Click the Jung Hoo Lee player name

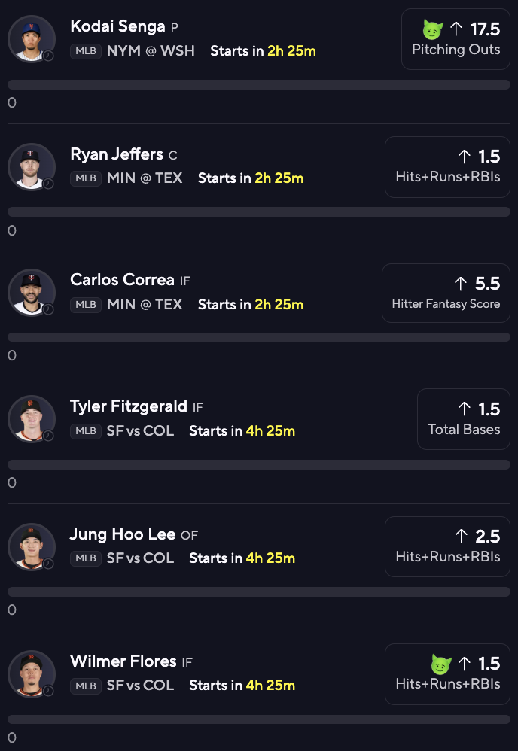pos(123,534)
